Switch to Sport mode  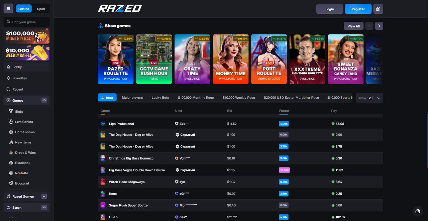[41, 9]
